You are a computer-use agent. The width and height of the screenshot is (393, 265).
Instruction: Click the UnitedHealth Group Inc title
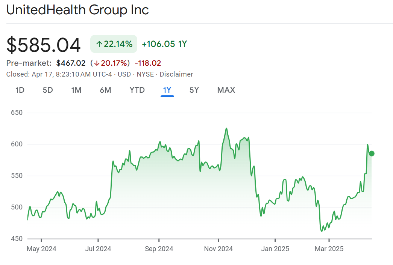pos(78,10)
